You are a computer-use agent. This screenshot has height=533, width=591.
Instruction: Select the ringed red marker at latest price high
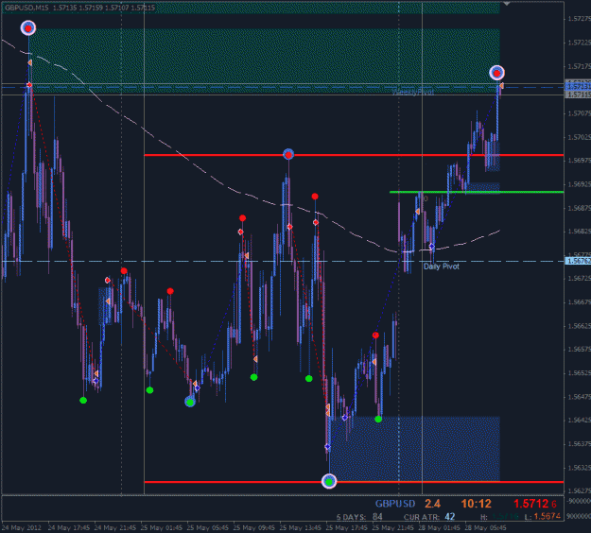(x=496, y=73)
